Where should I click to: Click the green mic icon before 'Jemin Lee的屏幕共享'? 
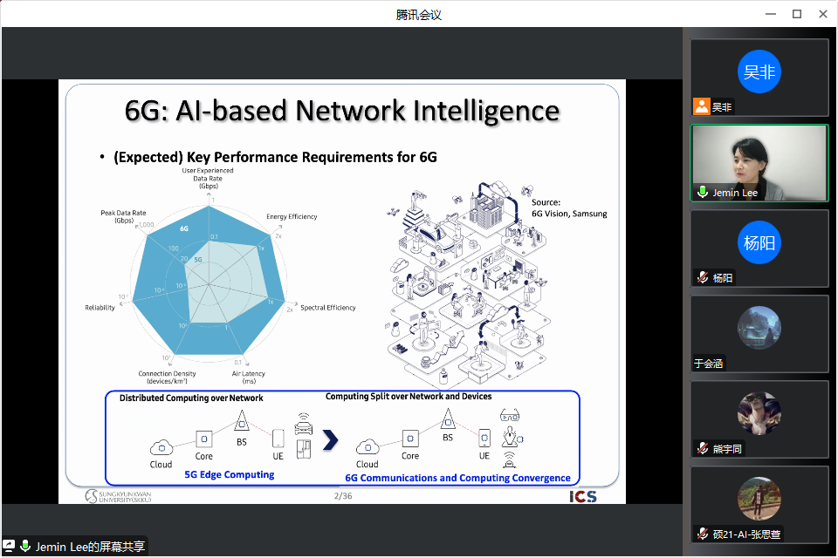(x=25, y=547)
